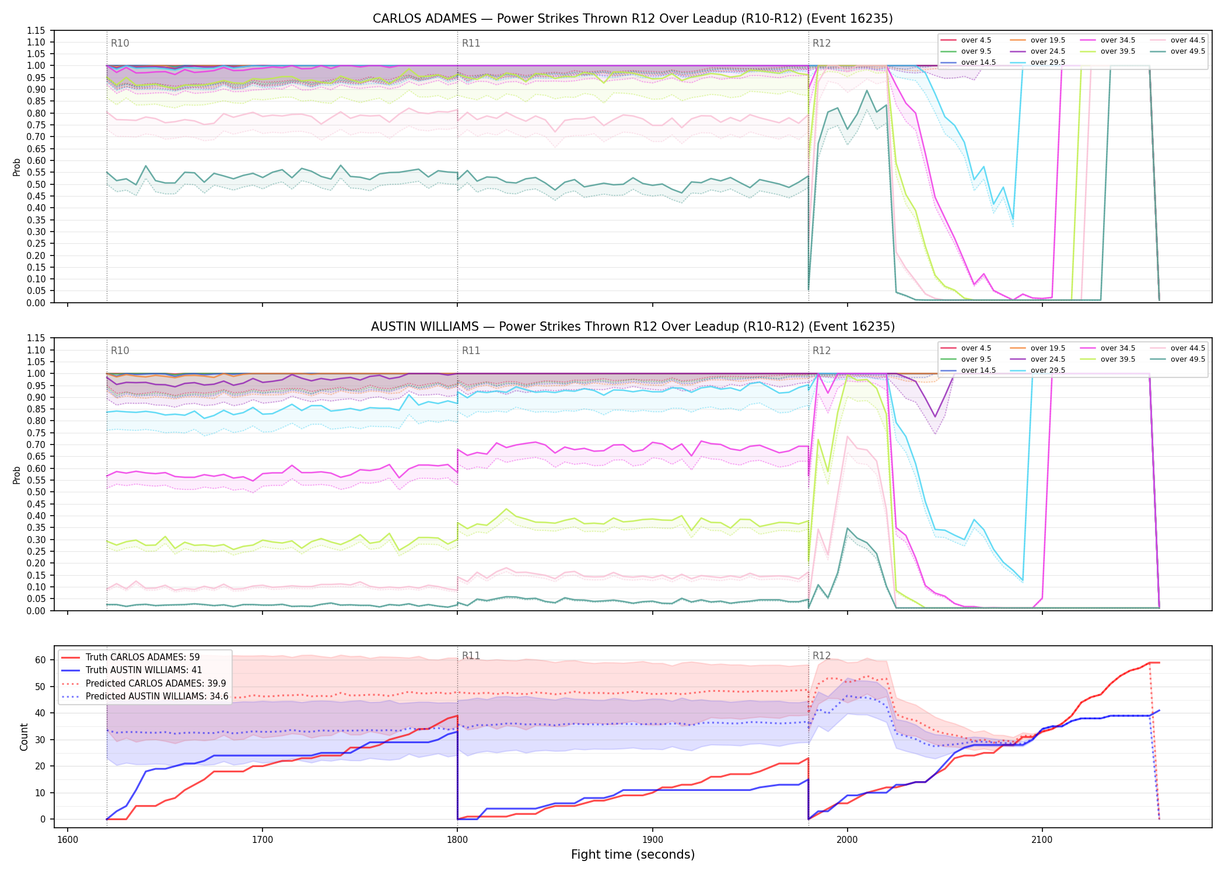The width and height of the screenshot is (1225, 875).
Task: Click the 0.00 y-tick in Carlos Adames chart
Action: point(36,303)
